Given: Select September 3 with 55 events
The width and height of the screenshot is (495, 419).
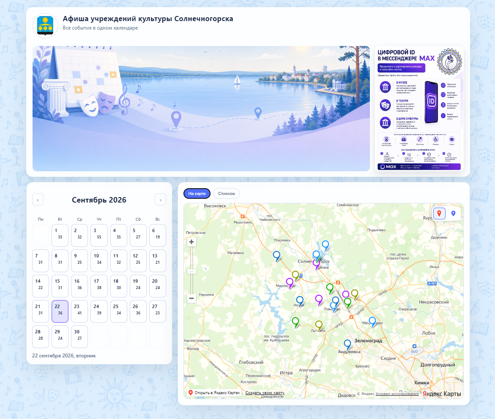Looking at the screenshot, I should point(99,235).
